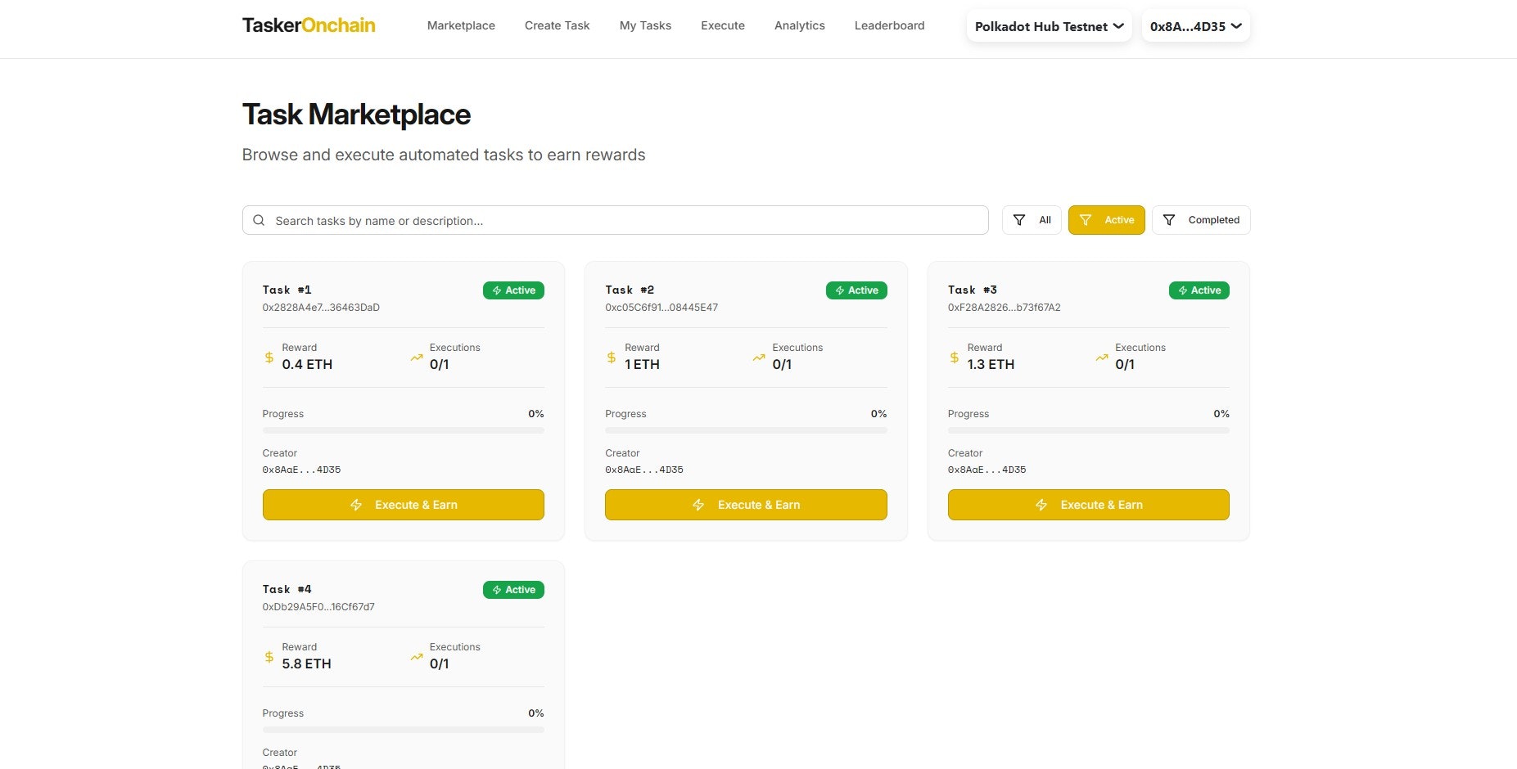Click the executions trend icon on Task #2
Screen dimensions: 1517x769
pyautogui.click(x=758, y=358)
